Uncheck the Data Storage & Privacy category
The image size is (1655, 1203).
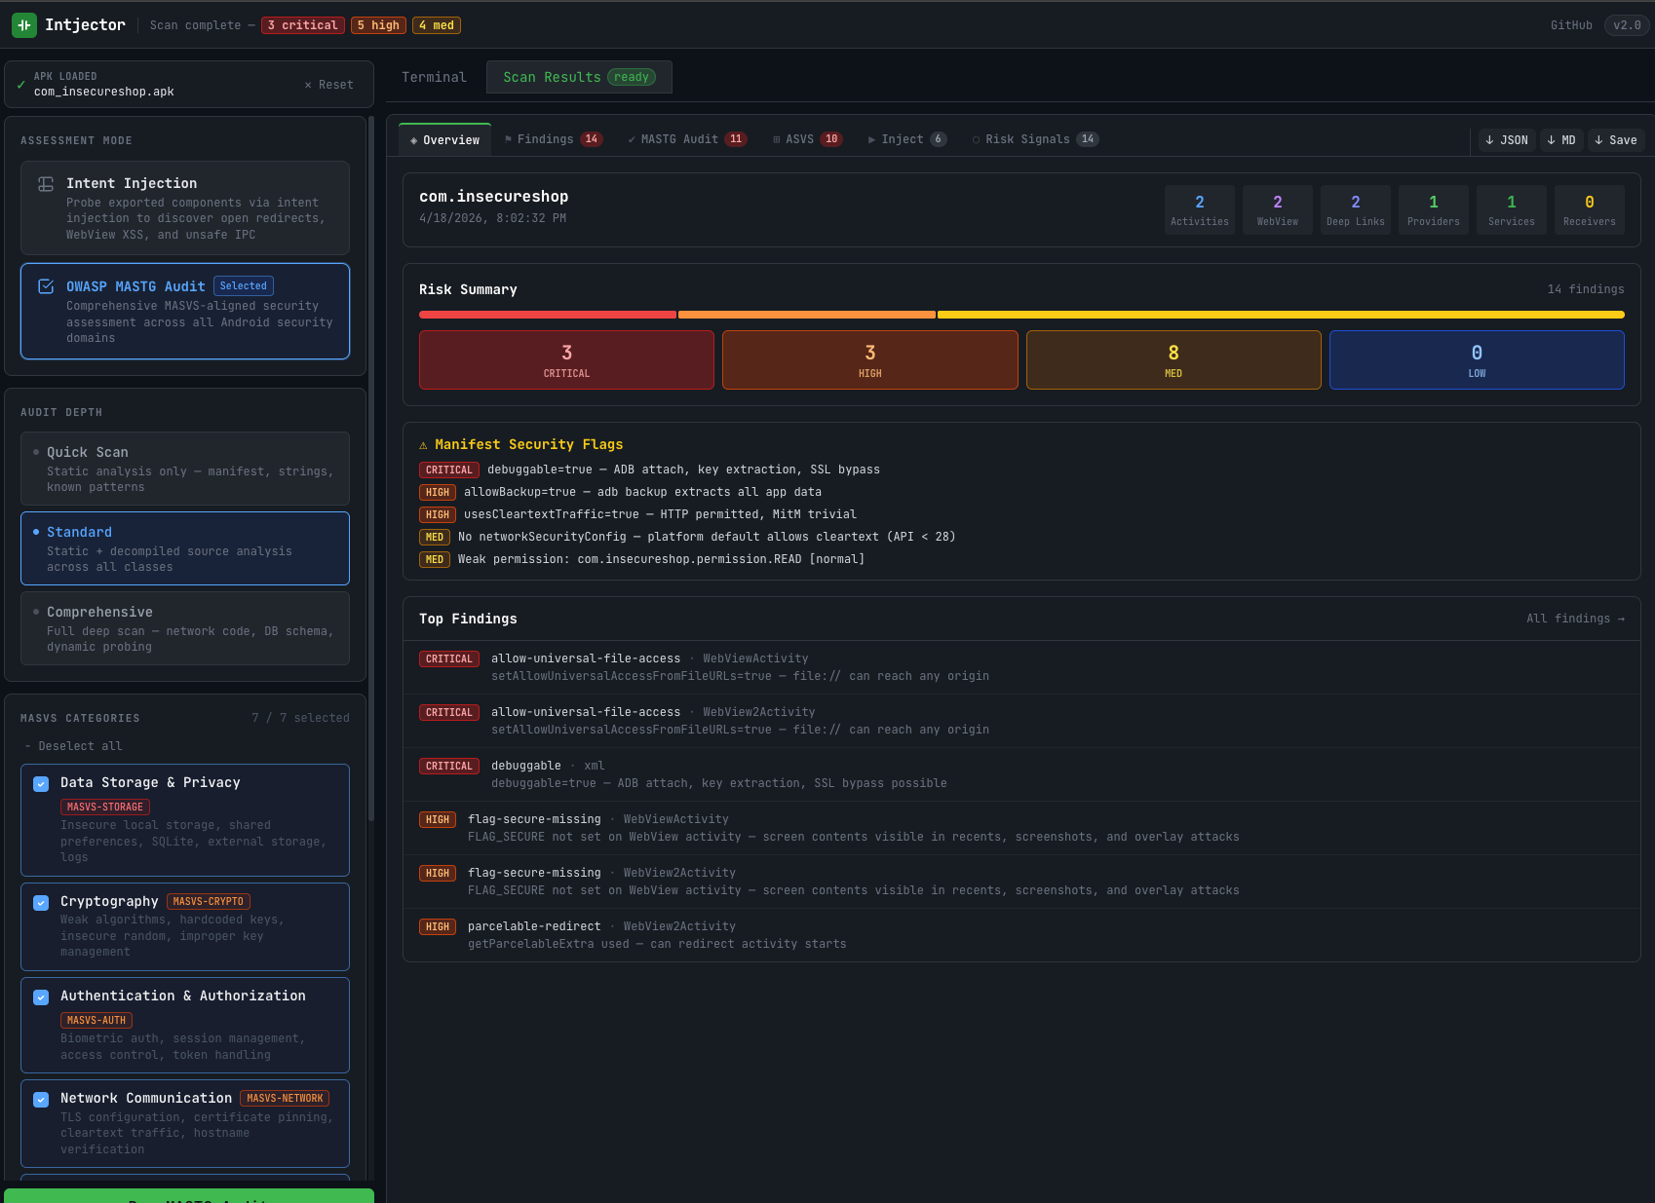41,784
